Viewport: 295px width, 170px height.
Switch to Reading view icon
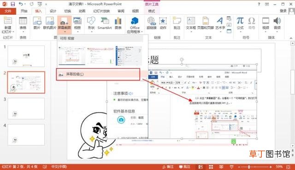point(221,167)
